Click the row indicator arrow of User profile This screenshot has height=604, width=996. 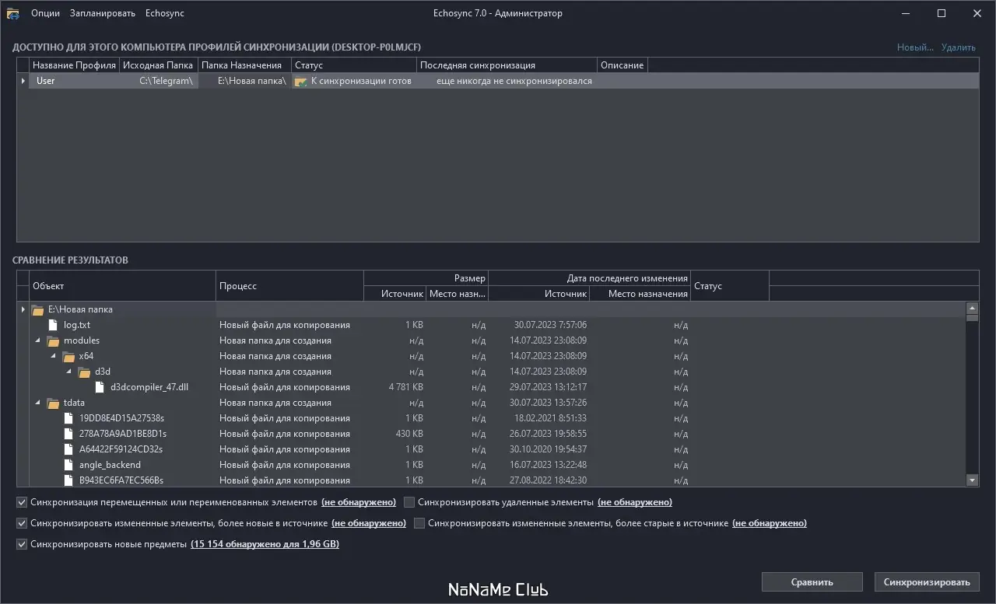(x=23, y=81)
